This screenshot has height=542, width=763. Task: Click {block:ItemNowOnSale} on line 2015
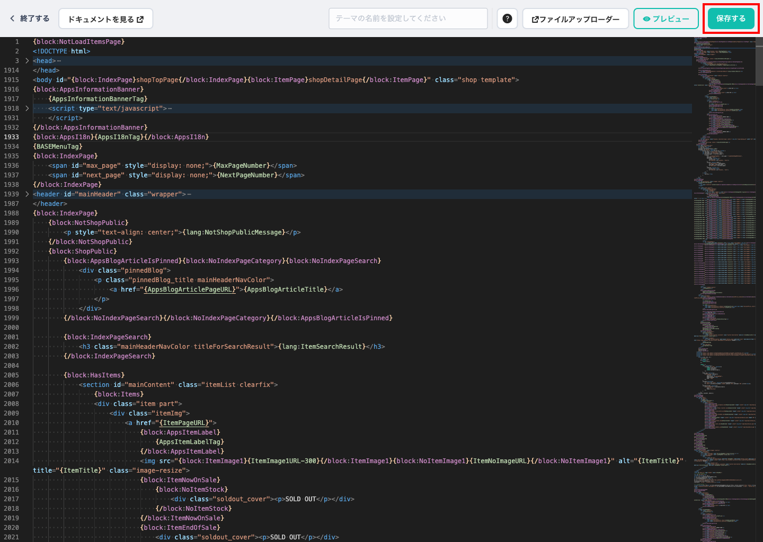(x=180, y=480)
